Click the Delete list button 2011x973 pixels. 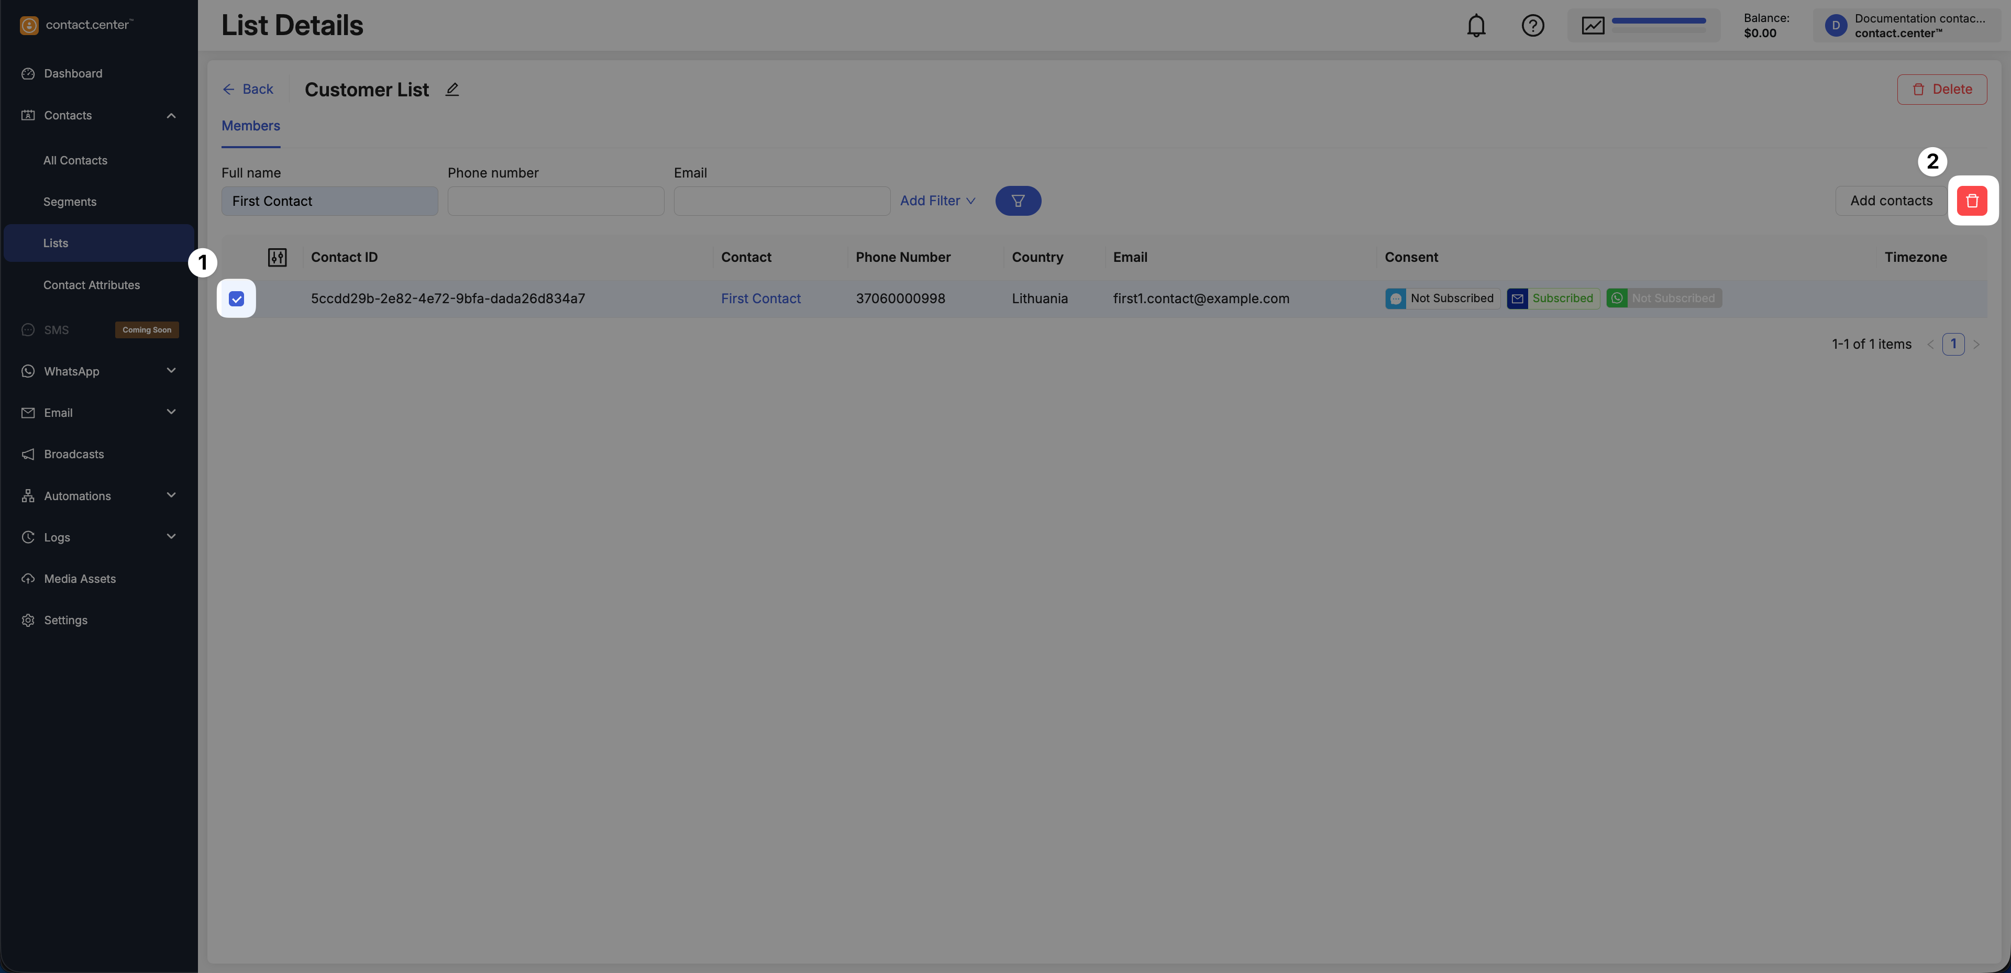pos(1941,89)
